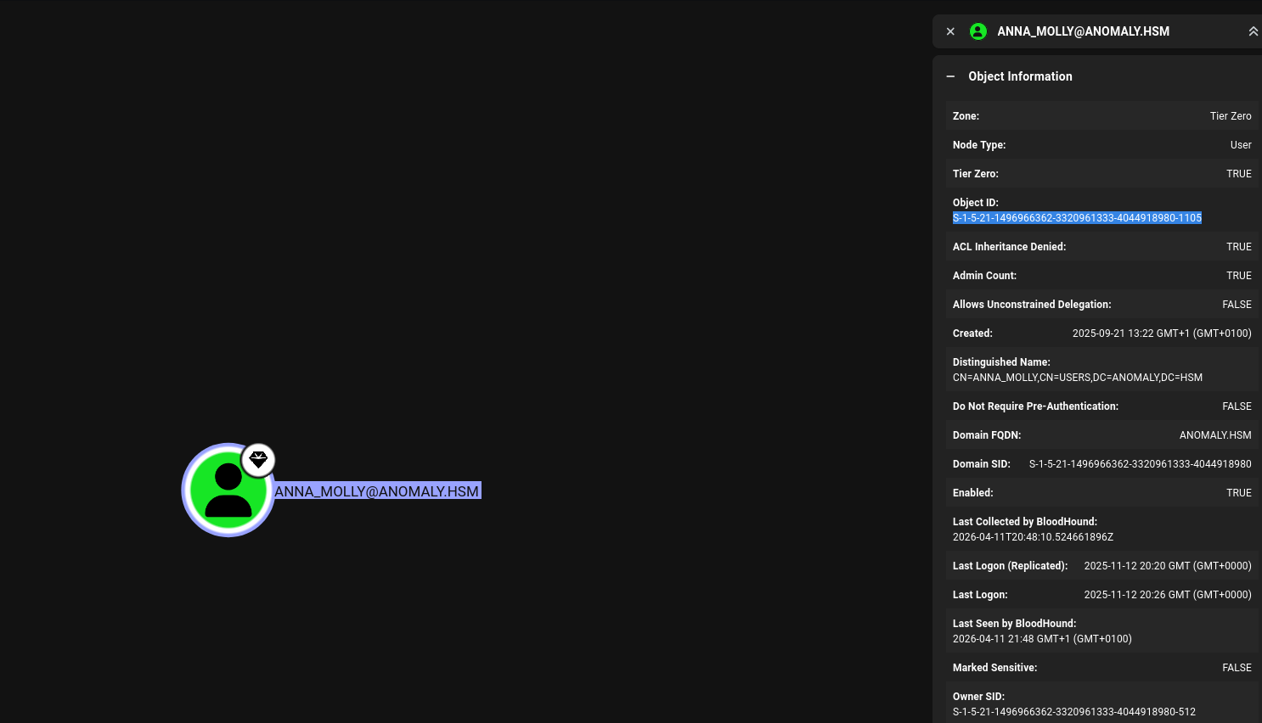Click the Allows Unconstrained Delegation row
The height and width of the screenshot is (723, 1262).
[1102, 305]
